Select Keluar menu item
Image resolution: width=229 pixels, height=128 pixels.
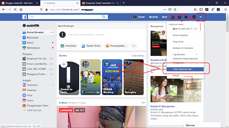(176, 76)
